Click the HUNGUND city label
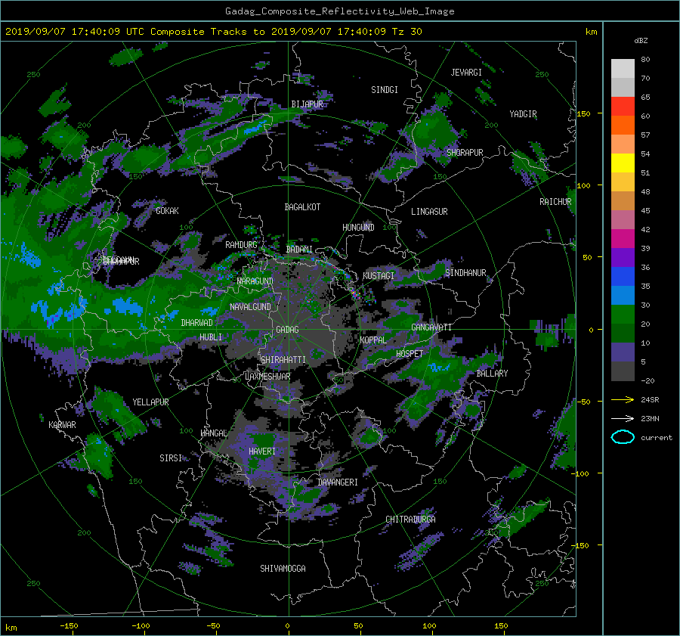The width and height of the screenshot is (680, 636). point(358,228)
